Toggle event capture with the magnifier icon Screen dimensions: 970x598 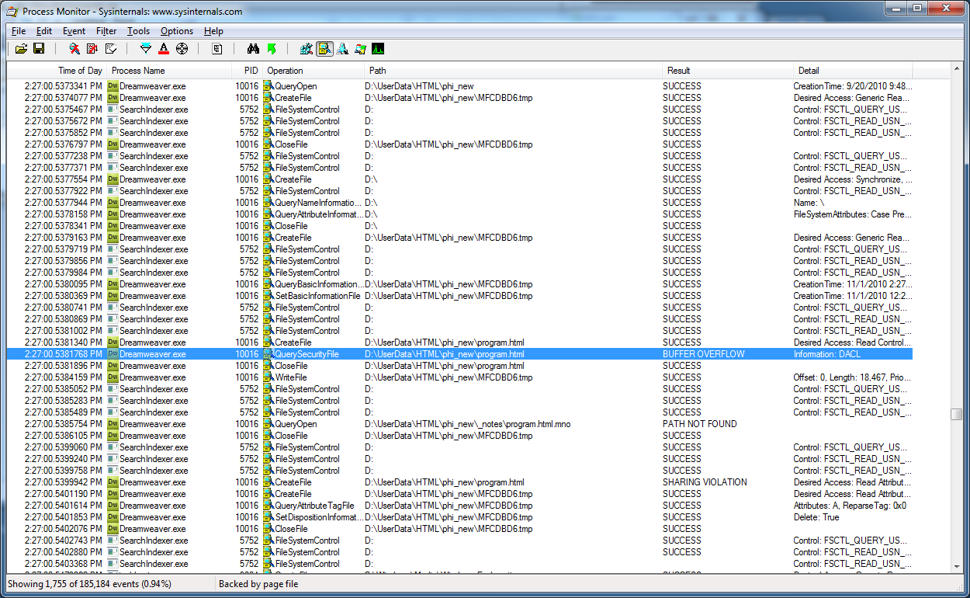tap(74, 49)
